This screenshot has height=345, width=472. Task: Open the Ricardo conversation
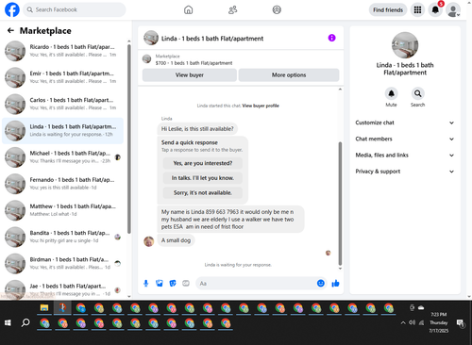pyautogui.click(x=62, y=51)
